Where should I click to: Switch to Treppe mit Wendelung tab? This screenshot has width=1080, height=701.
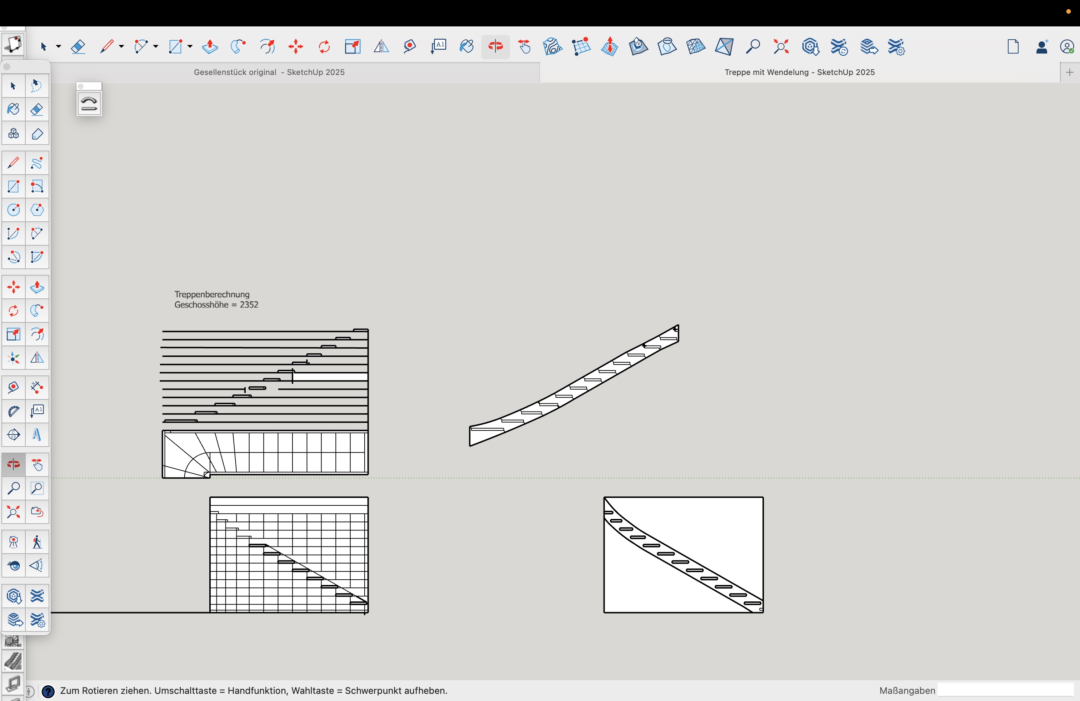(799, 72)
